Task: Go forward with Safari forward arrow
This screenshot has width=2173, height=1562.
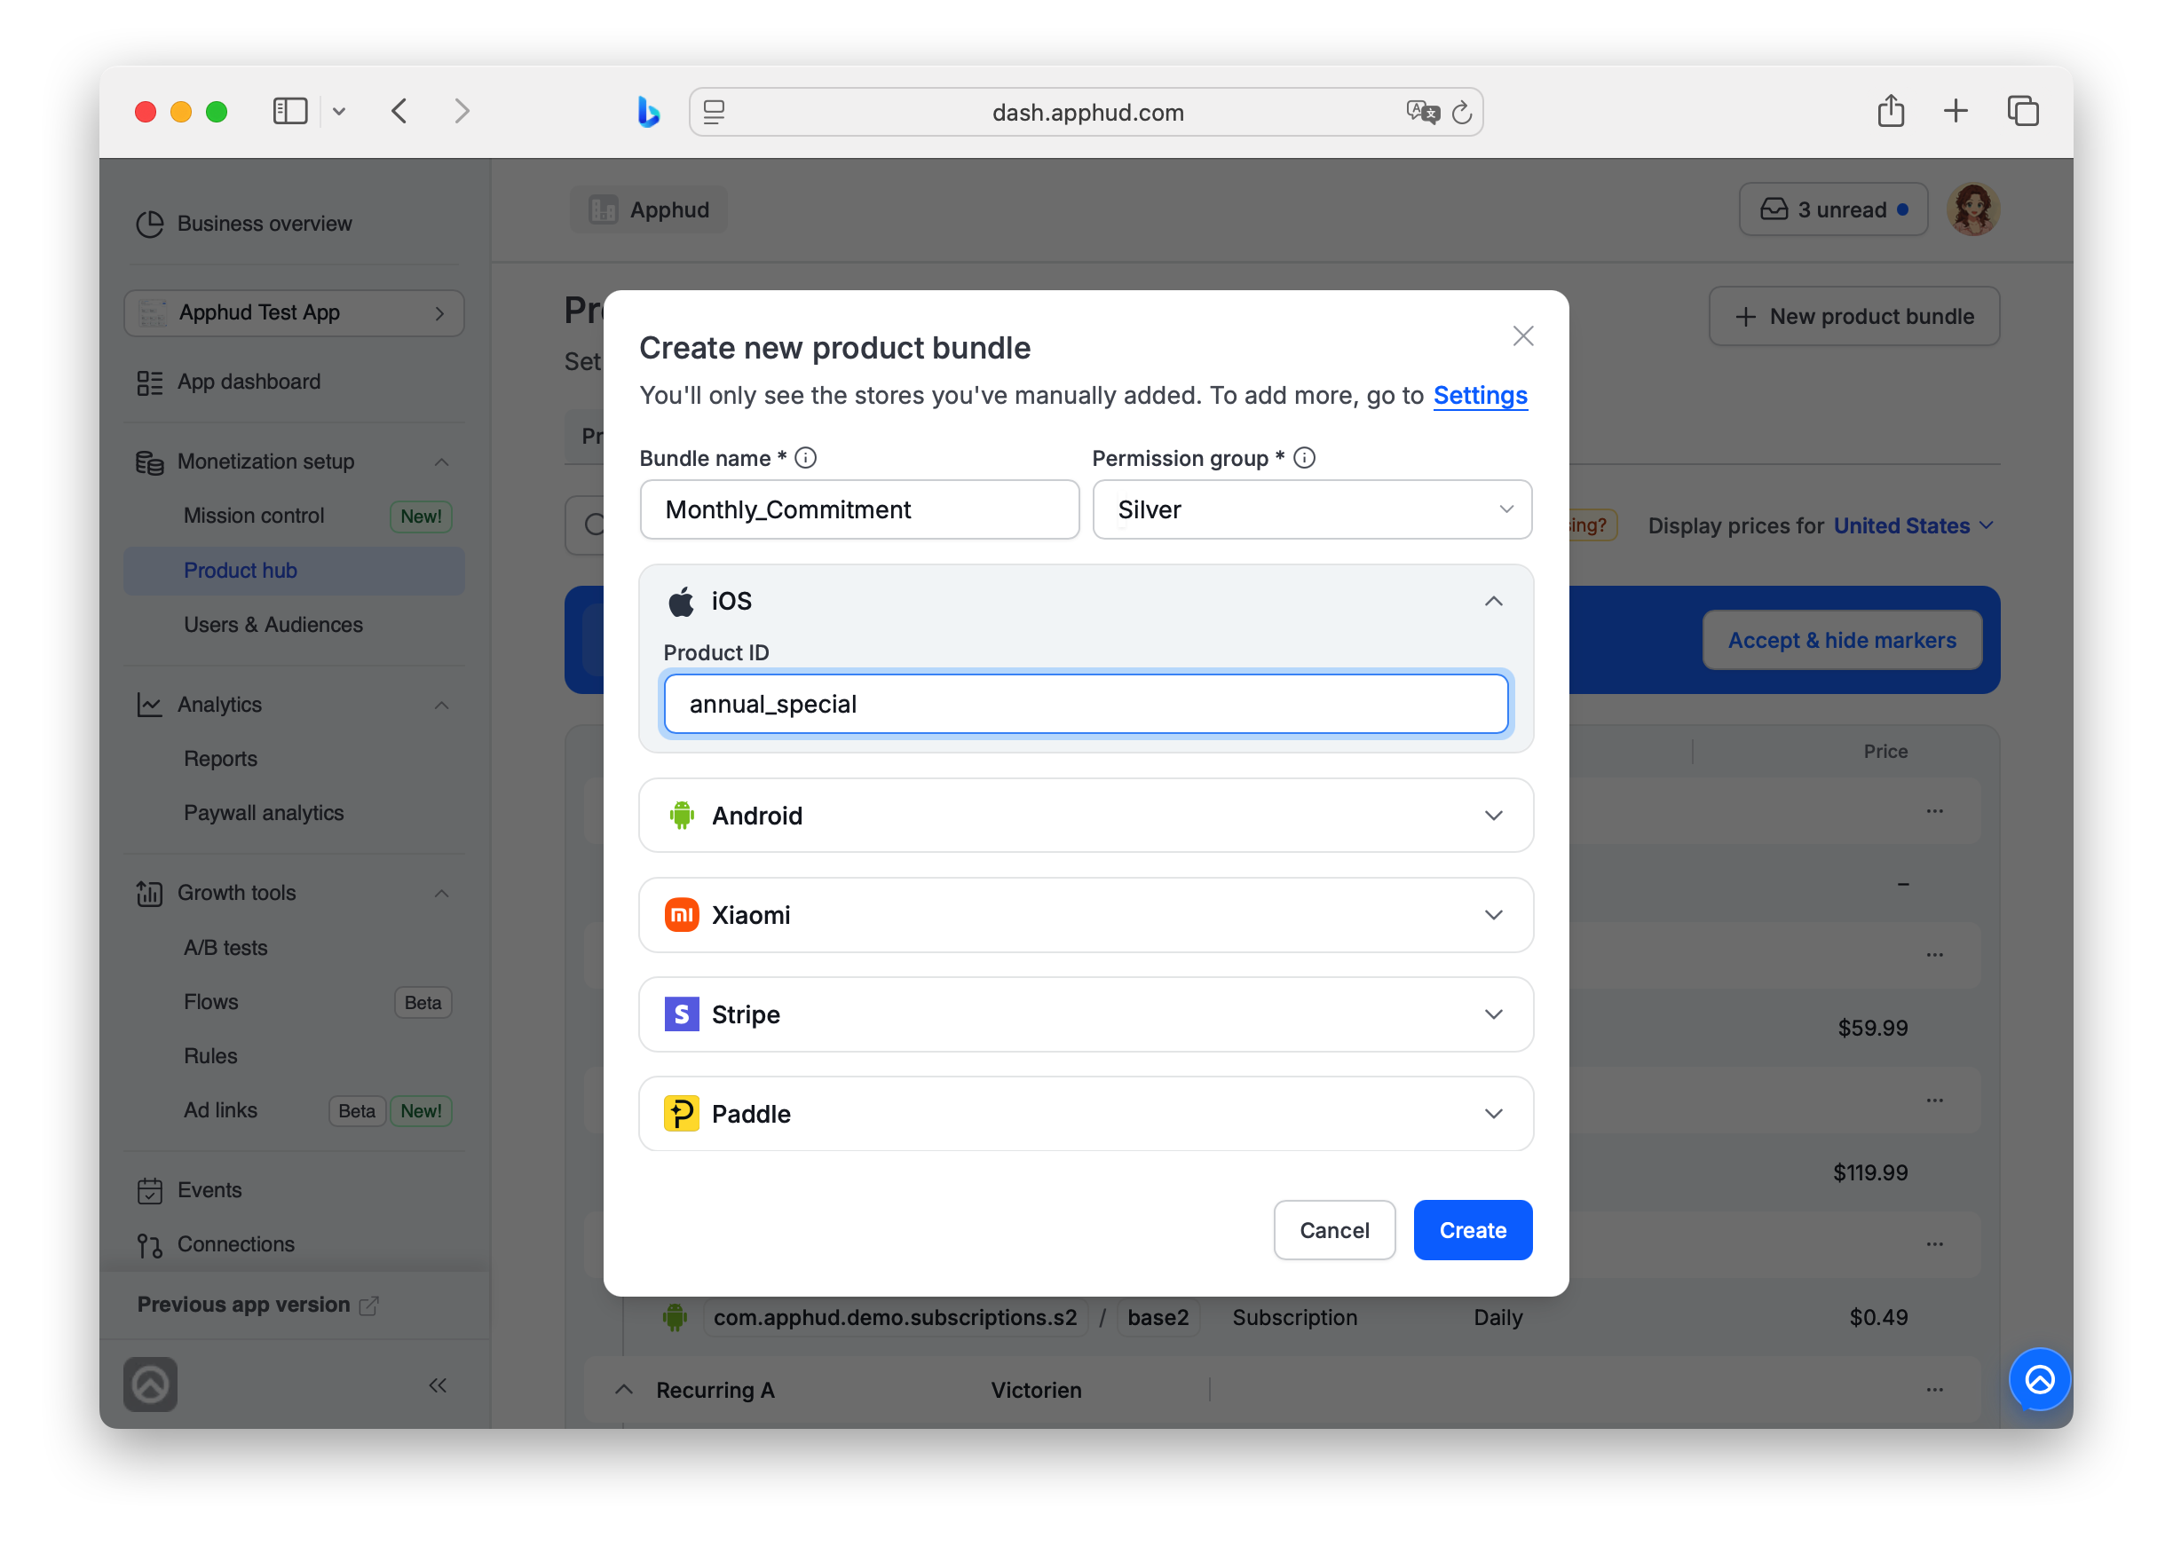Action: (462, 111)
